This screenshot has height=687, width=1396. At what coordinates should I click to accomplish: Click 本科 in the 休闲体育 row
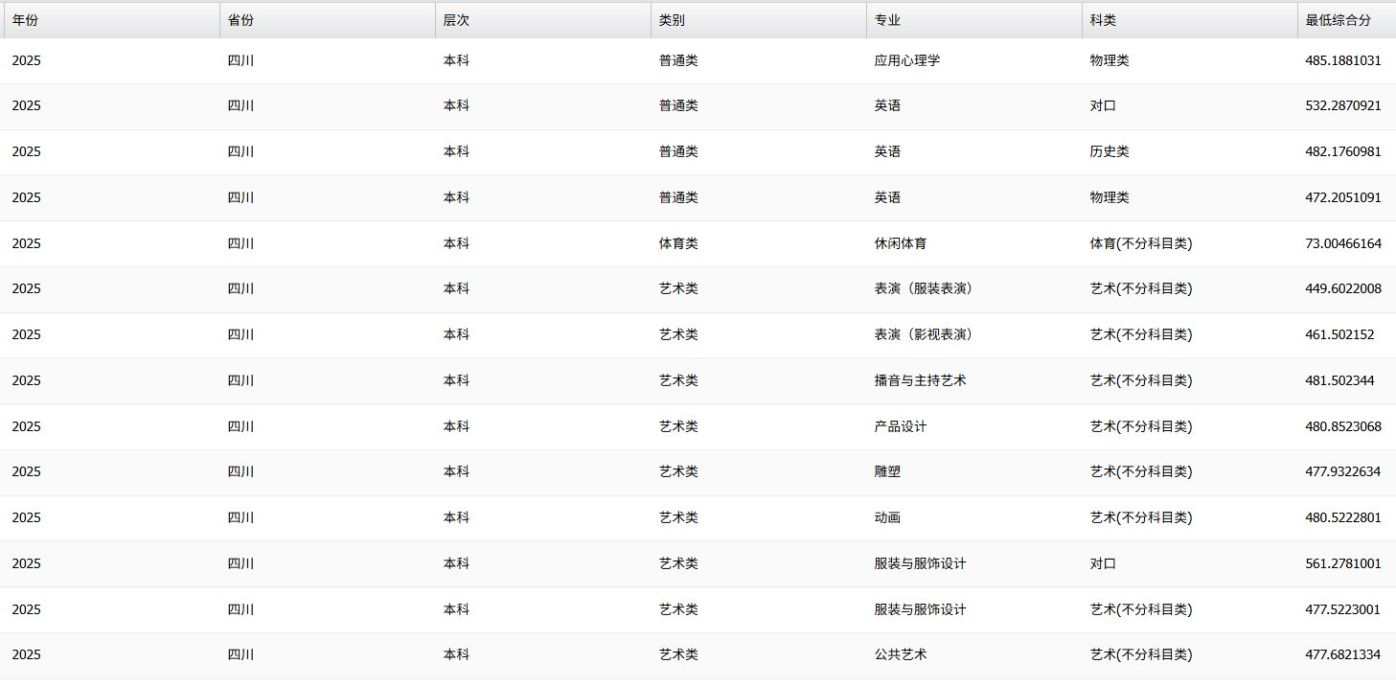coord(456,243)
